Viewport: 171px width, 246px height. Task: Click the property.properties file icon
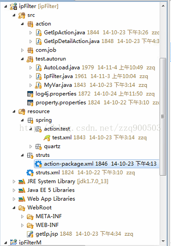pyautogui.click(x=30, y=103)
